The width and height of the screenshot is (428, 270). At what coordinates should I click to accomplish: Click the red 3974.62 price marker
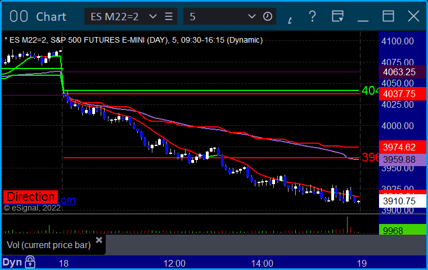point(402,147)
